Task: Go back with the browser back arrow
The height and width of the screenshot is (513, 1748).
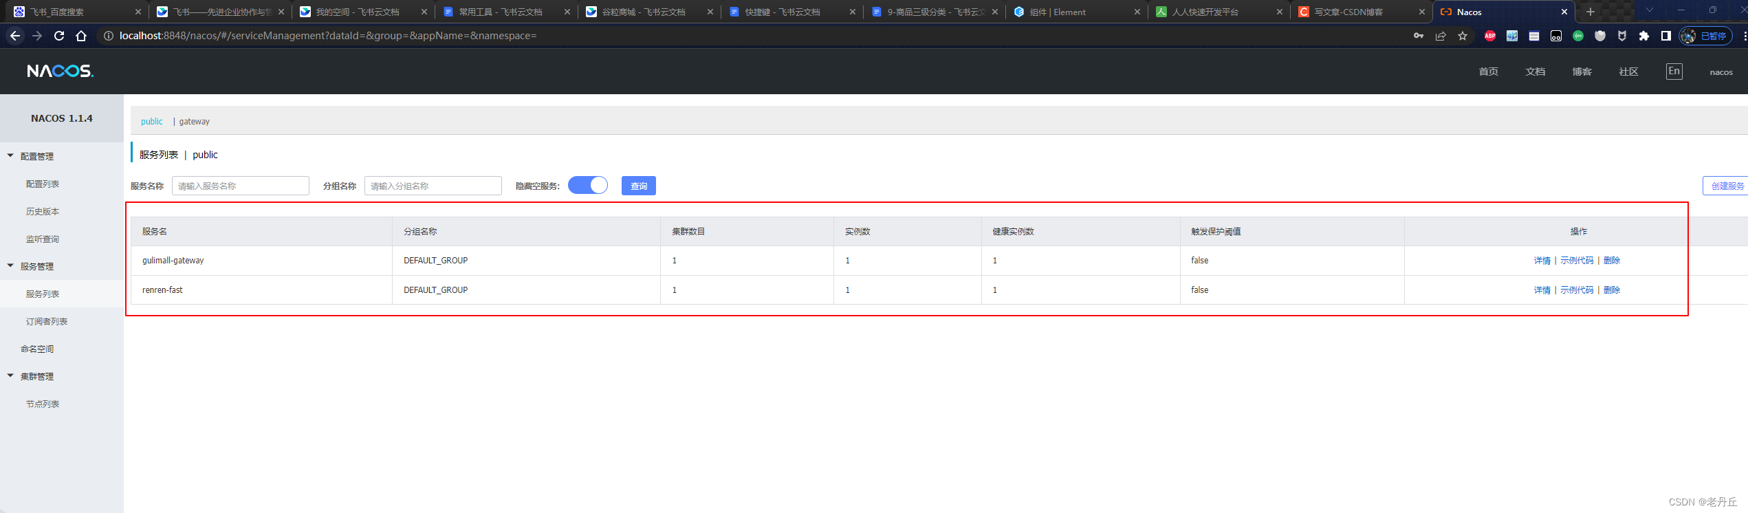Action: [x=15, y=36]
